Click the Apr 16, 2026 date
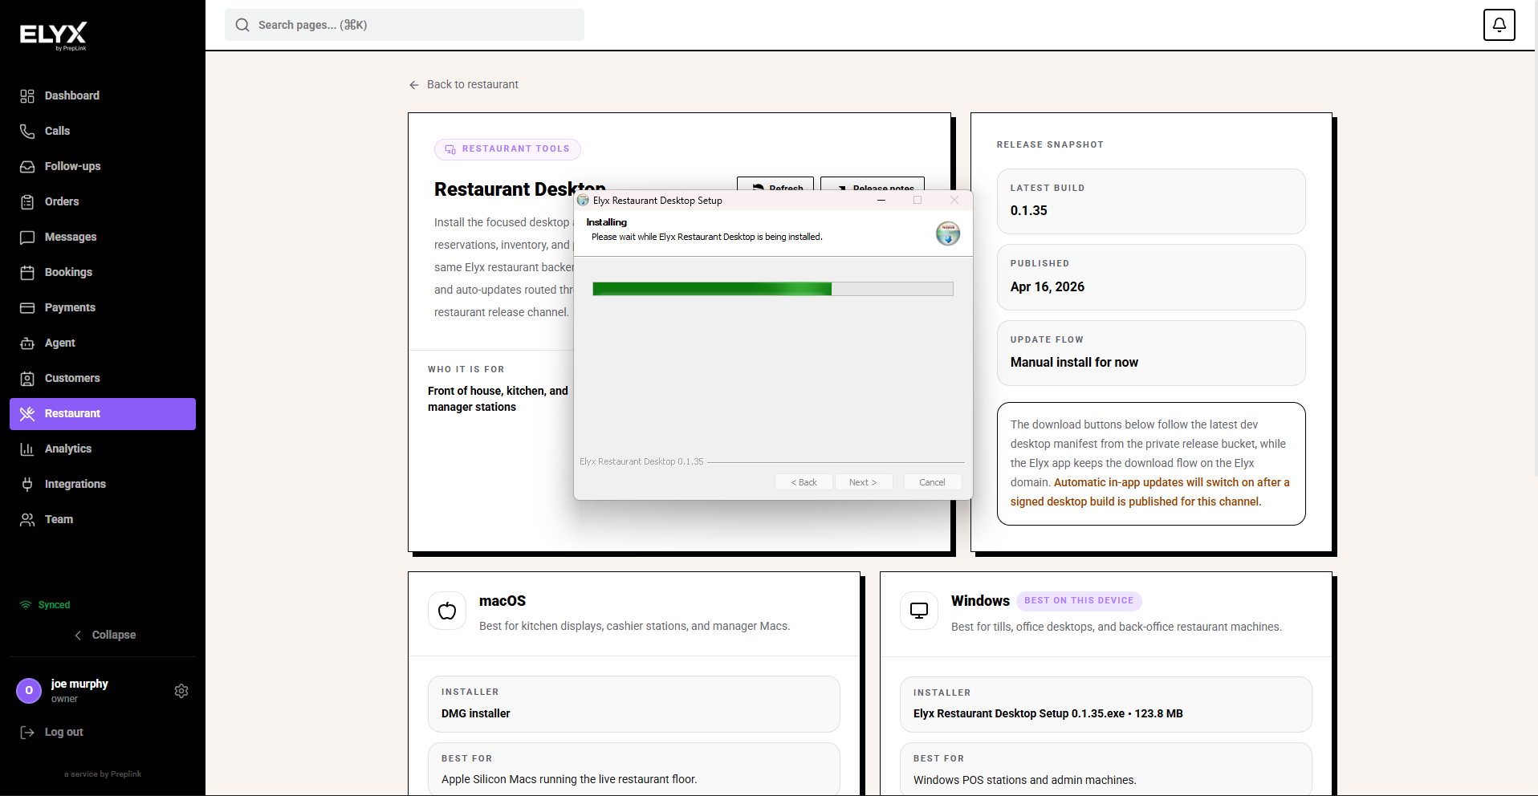Image resolution: width=1538 pixels, height=796 pixels. pyautogui.click(x=1048, y=286)
